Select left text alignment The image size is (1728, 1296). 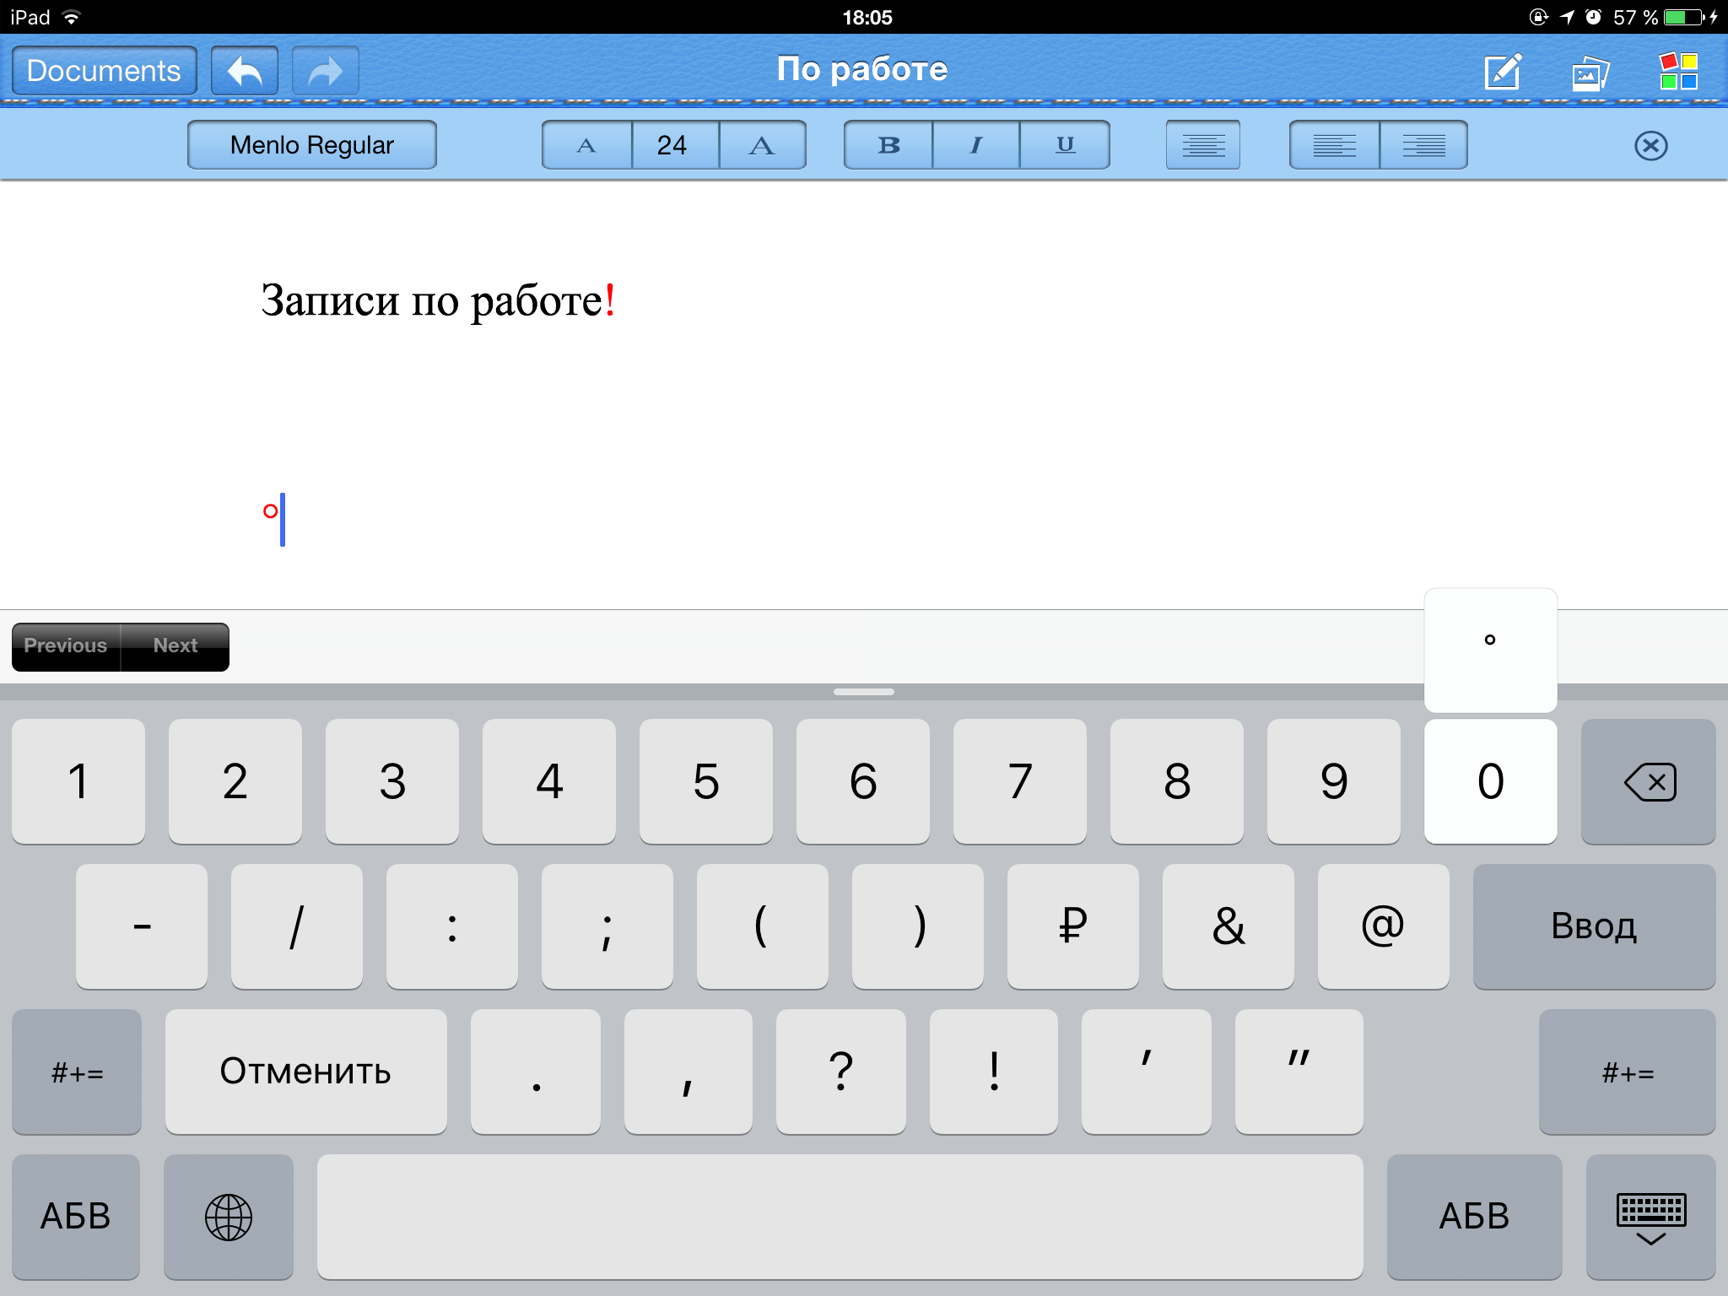click(x=1335, y=145)
